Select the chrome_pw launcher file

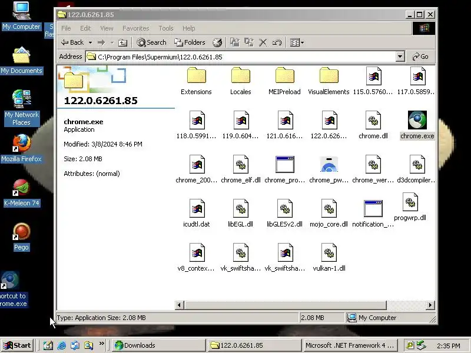329,169
